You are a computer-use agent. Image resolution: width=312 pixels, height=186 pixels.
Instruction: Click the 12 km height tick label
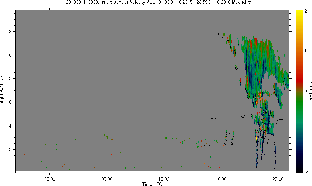9,31
